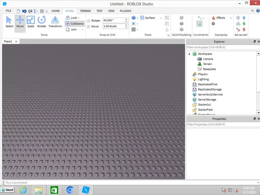This screenshot has width=260, height=195.
Task: Click the Negate icon in Solid Modeling
Action: [182, 24]
